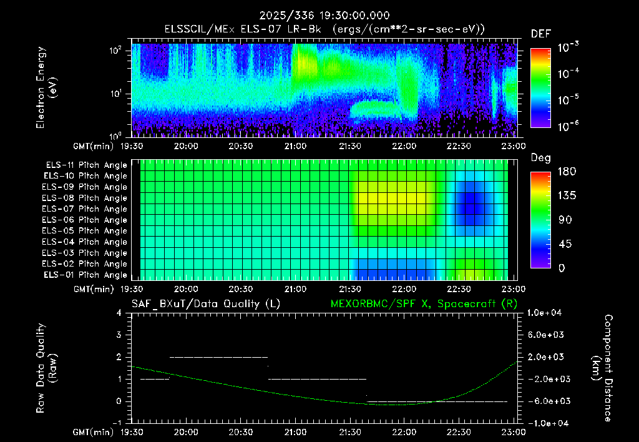This screenshot has width=639, height=442.
Task: Click the 10⁻³ tick on DEF colorbar
Action: point(568,48)
